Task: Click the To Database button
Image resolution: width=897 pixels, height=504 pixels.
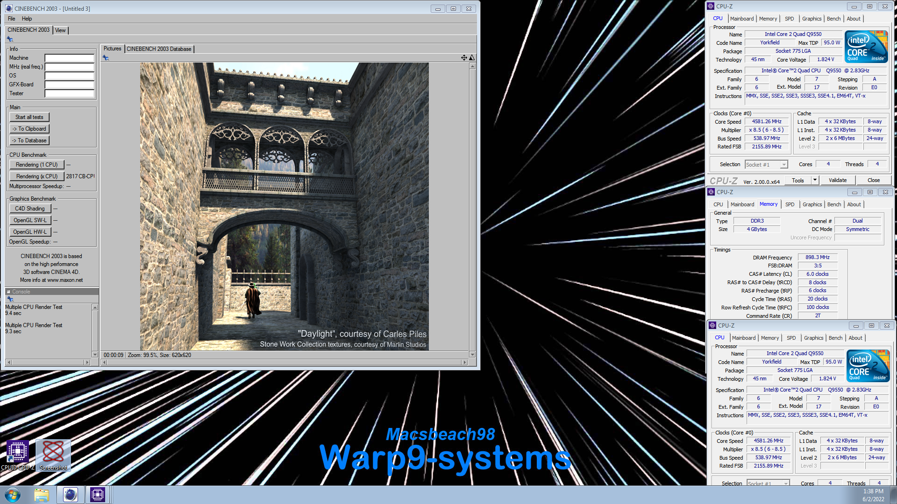Action: click(29, 140)
